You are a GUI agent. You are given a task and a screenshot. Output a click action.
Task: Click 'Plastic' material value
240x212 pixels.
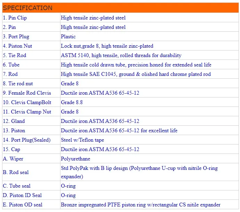[x=68, y=37]
